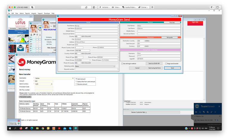229x140 pixels.
Task: Click the Send button in MoneyGram Send
Action: pos(172,68)
